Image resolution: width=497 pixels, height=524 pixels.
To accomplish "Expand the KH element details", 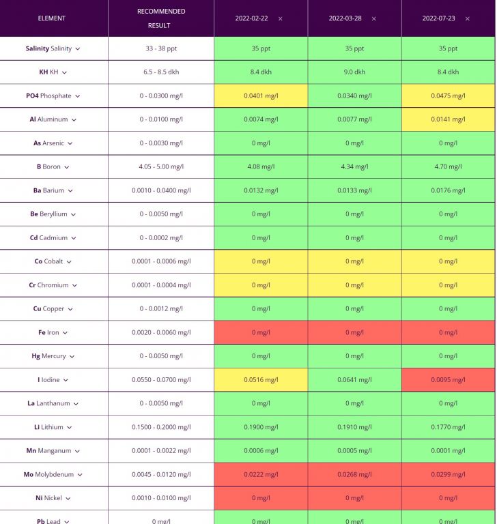I will 64,72.
